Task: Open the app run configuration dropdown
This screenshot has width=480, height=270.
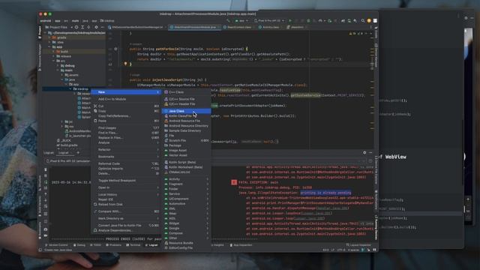Action: (x=241, y=21)
